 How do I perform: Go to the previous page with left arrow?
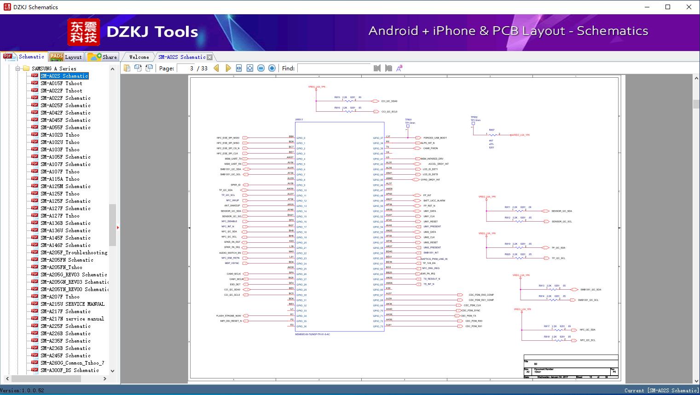click(216, 68)
